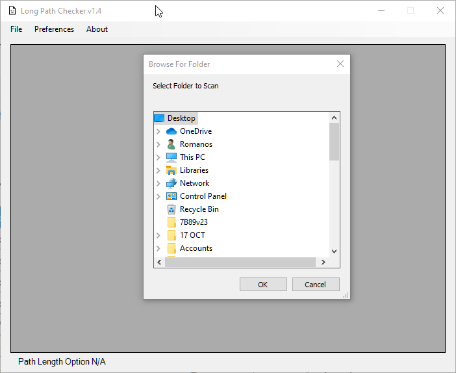
Task: Click the Romanos user icon
Action: (x=171, y=144)
